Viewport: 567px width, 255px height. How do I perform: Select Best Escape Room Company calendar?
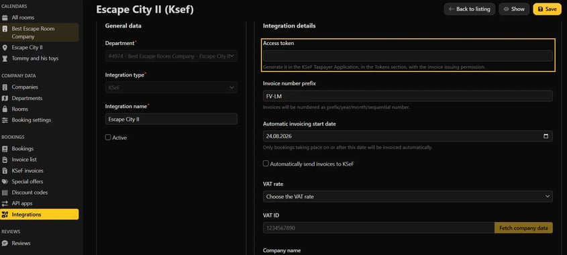(x=40, y=33)
